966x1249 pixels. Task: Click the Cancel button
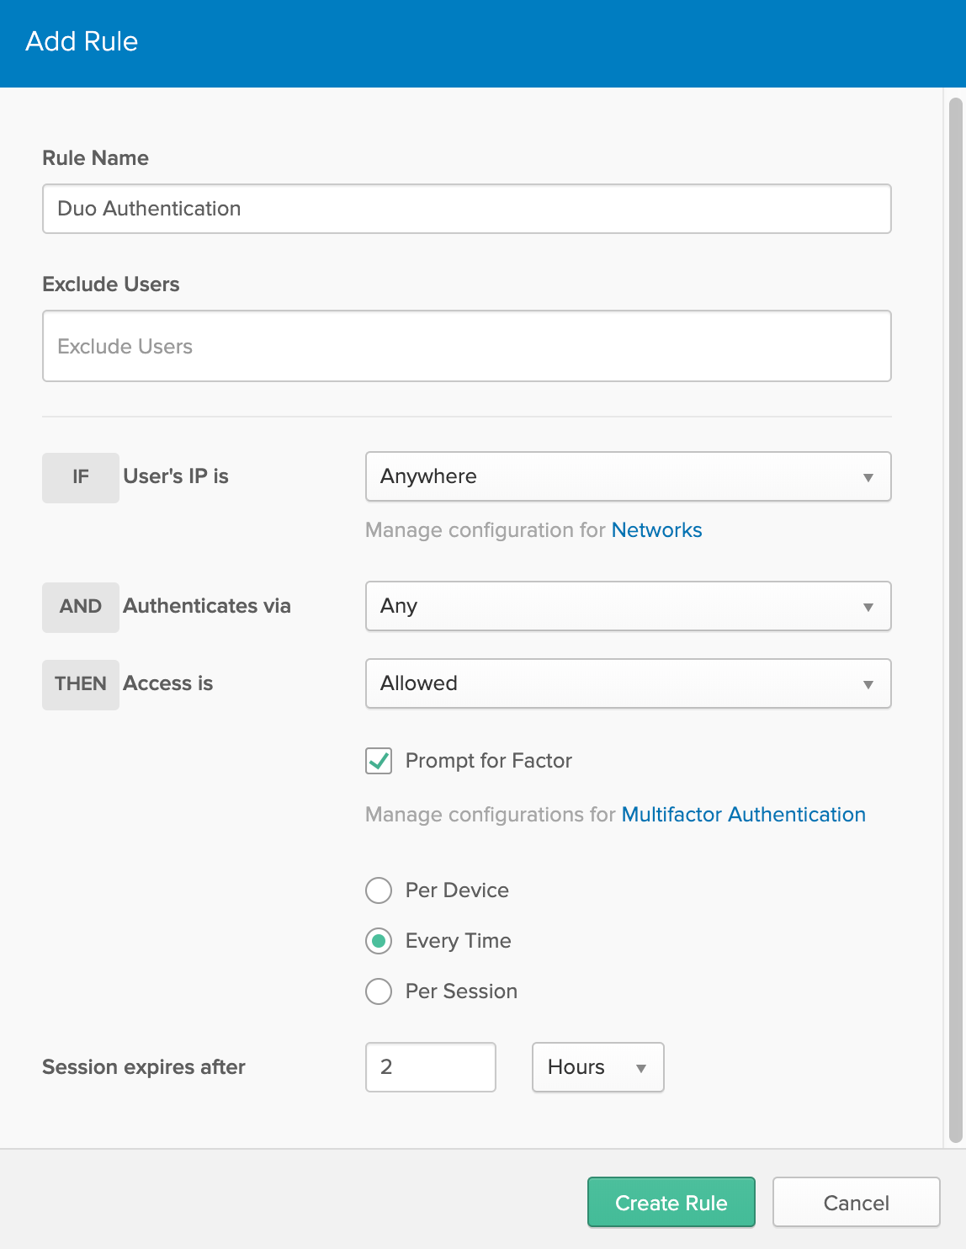(x=856, y=1202)
